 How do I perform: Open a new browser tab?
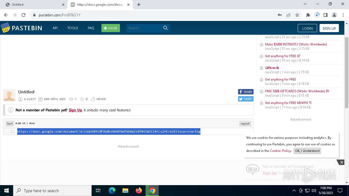click(139, 5)
